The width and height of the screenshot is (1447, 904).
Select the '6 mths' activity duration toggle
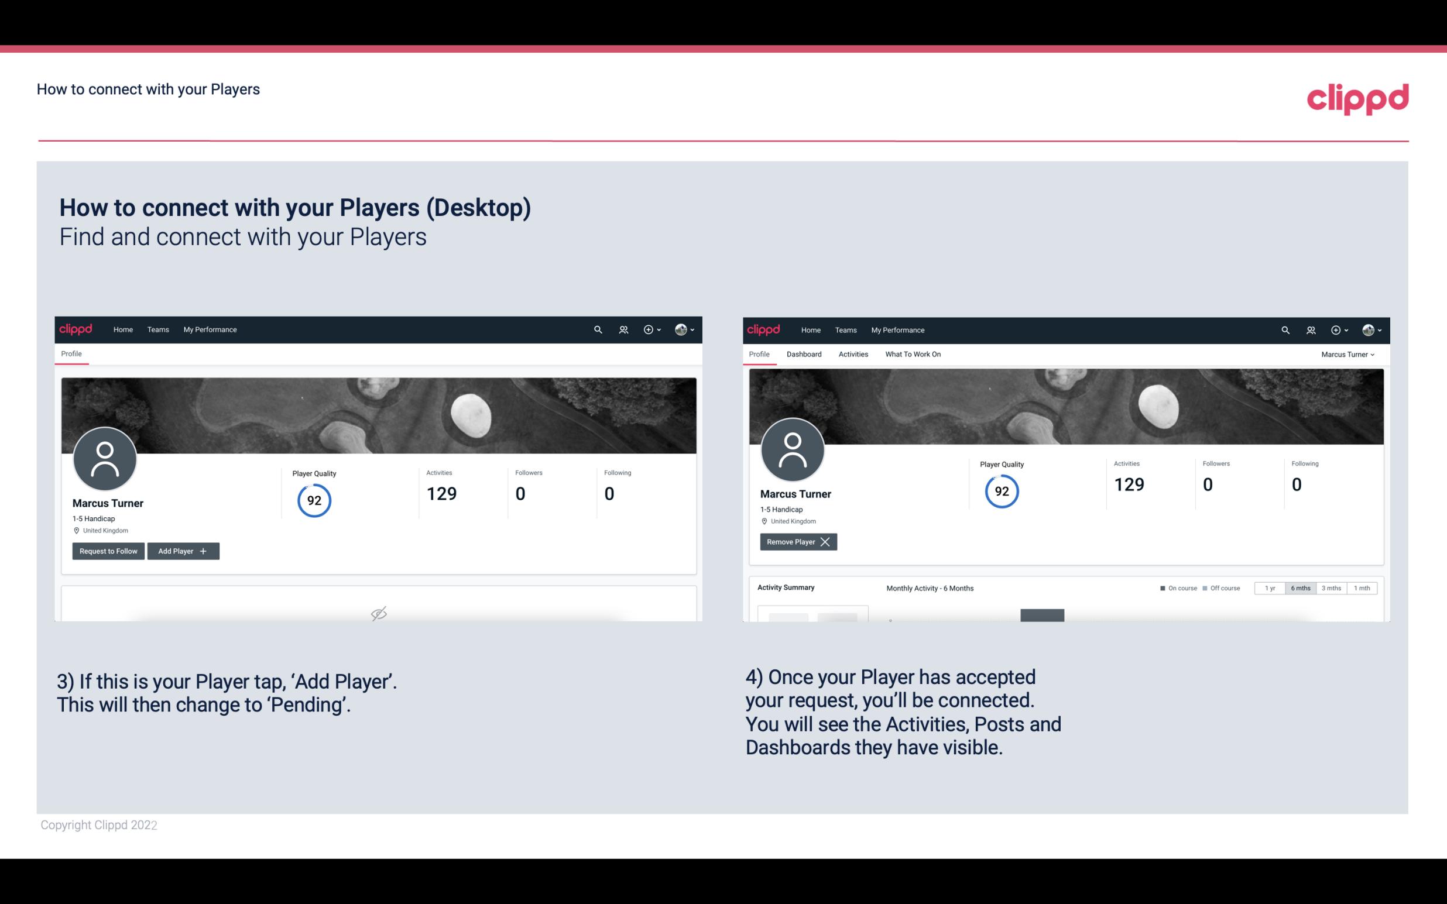click(1300, 587)
